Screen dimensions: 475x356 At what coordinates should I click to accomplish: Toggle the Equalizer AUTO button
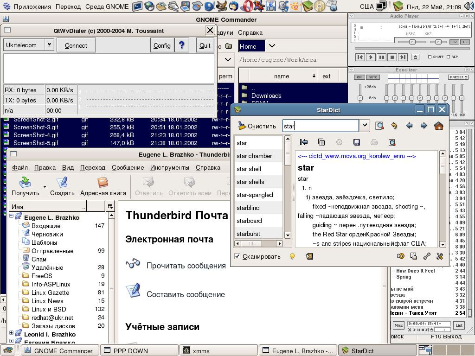pos(373,77)
